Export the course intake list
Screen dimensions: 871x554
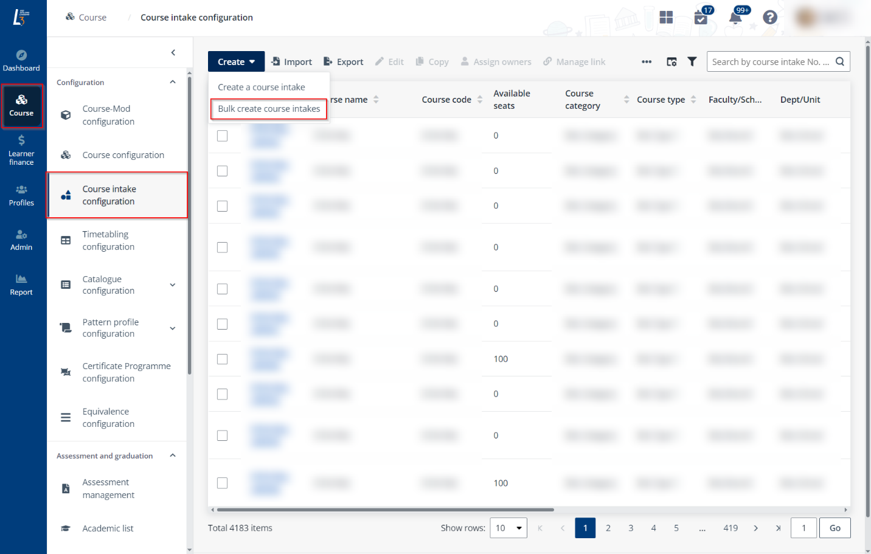343,61
